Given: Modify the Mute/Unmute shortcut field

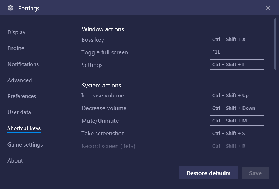Looking at the screenshot, I should [236, 121].
